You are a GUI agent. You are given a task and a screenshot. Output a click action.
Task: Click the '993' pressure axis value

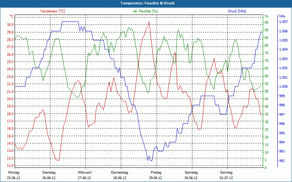pos(281,151)
